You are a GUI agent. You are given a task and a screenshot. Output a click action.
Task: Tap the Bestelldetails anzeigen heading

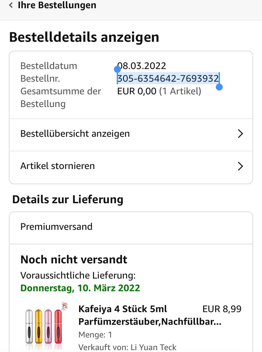click(84, 37)
